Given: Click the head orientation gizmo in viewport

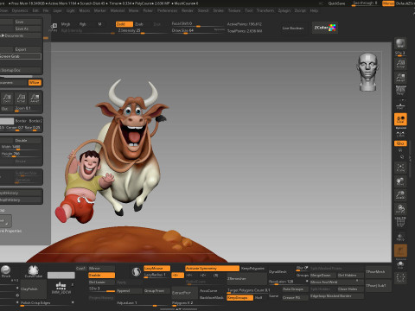Looking at the screenshot, I should coord(367,72).
